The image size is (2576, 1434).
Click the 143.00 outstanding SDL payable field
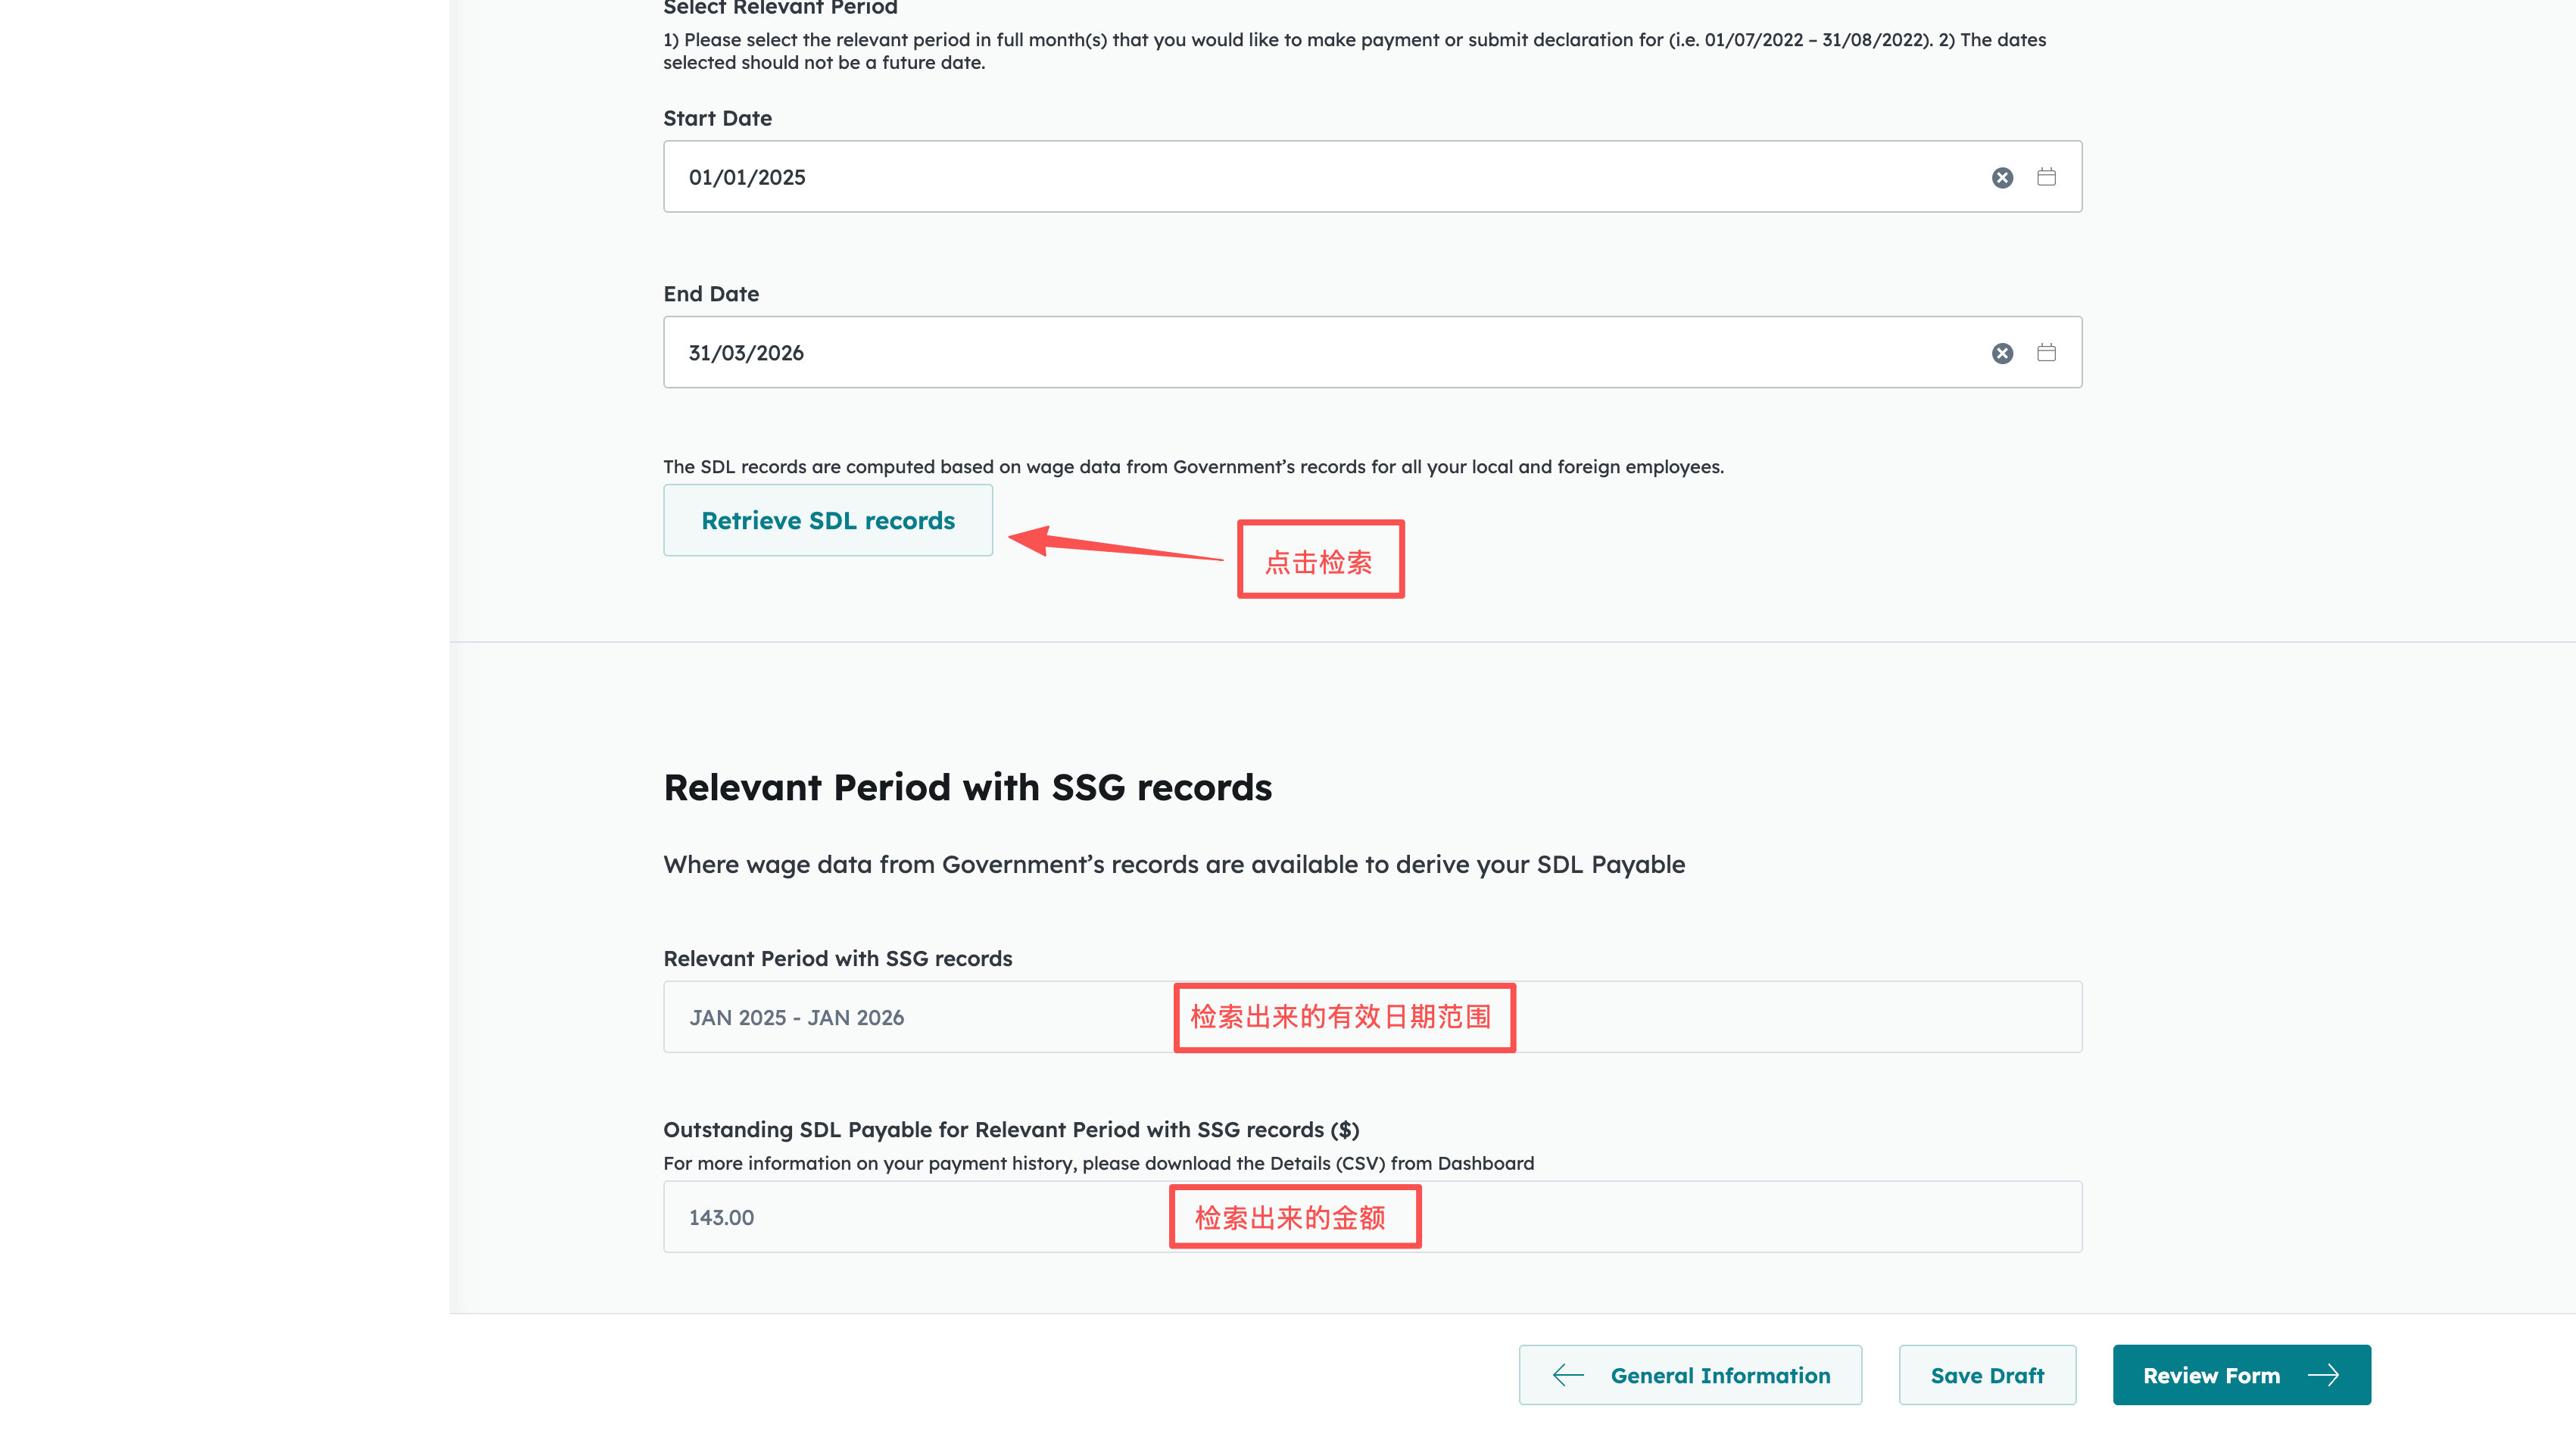click(900, 1217)
